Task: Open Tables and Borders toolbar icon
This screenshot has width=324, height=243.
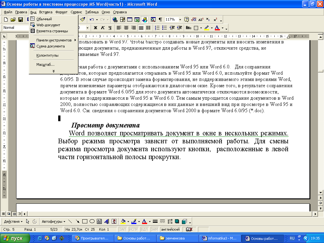Action: pyautogui.click(x=122, y=20)
